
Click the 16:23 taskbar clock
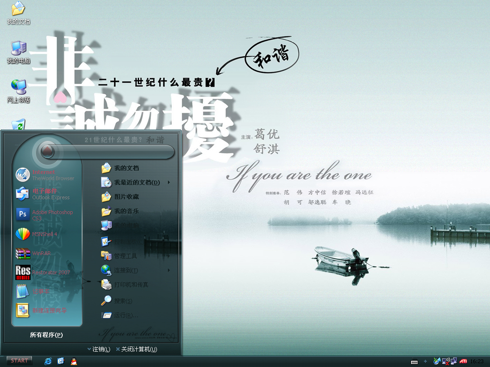(x=477, y=361)
